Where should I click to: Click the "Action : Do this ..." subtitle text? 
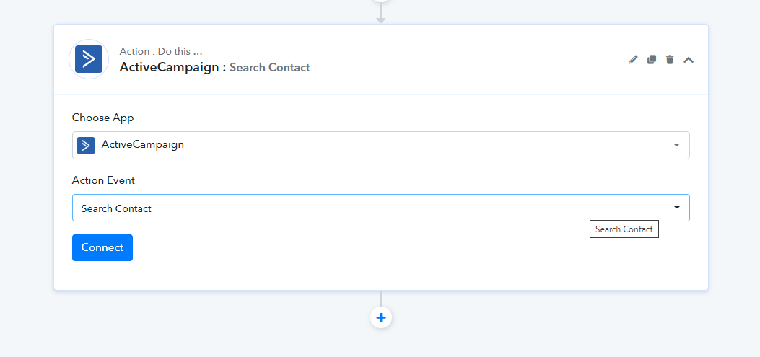coord(161,51)
